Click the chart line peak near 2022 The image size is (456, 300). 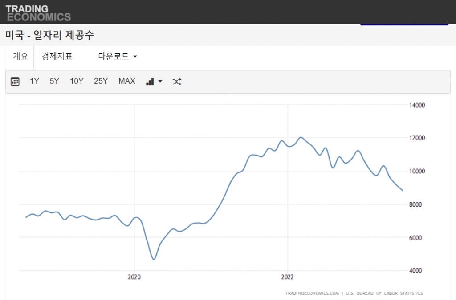[301, 137]
